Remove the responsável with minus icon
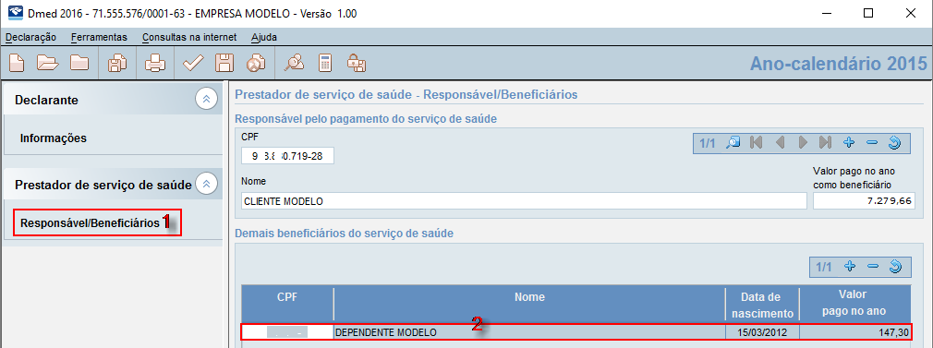 click(872, 143)
